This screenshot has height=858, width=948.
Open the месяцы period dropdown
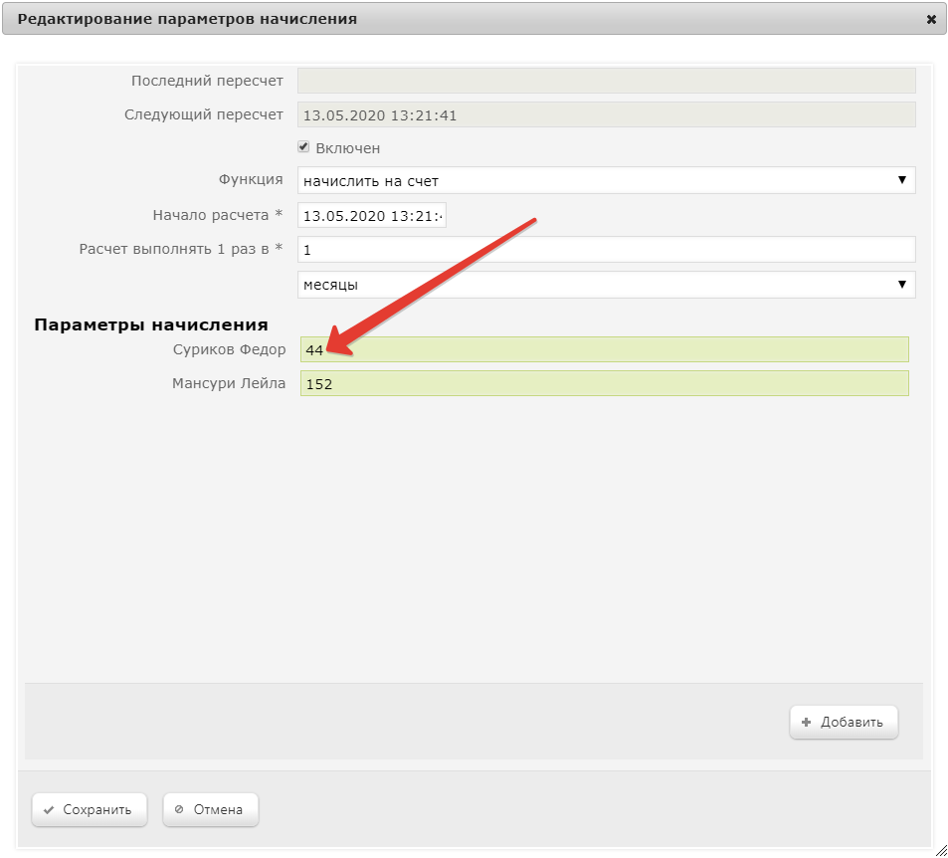coord(607,285)
